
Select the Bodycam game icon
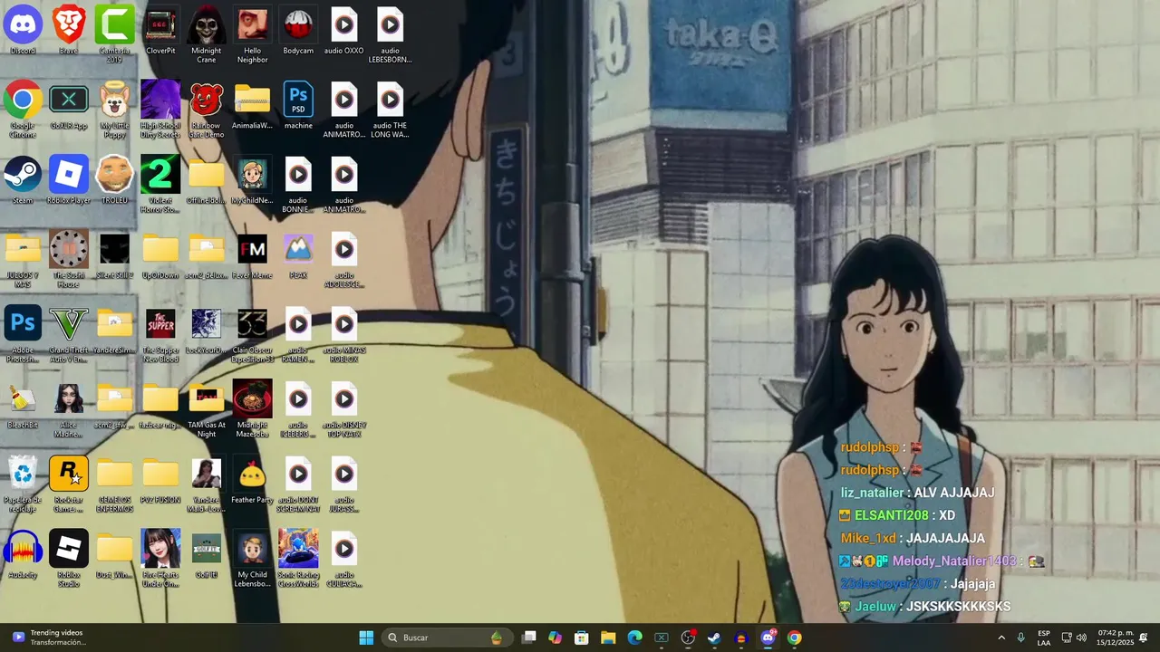(x=298, y=31)
